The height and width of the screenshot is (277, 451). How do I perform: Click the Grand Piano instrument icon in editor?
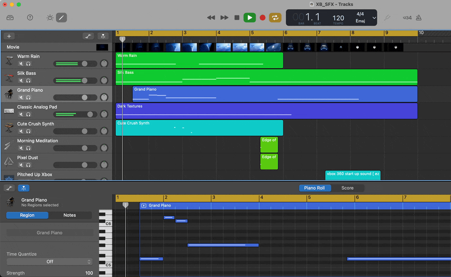pos(9,202)
